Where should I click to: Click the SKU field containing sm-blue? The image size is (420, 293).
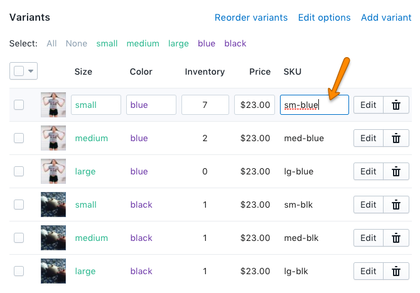tap(314, 105)
